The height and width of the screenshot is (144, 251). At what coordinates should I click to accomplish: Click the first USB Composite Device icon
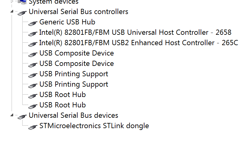33,54
